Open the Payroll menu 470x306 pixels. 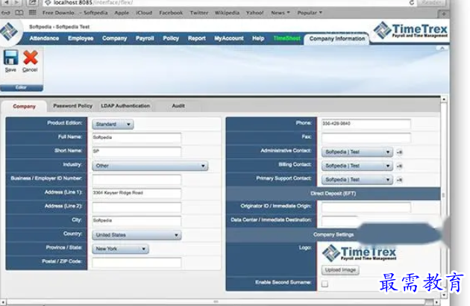click(145, 38)
